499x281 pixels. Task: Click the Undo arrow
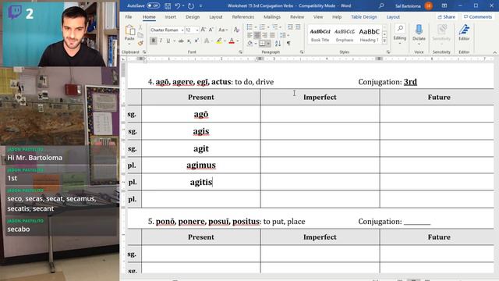178,5
